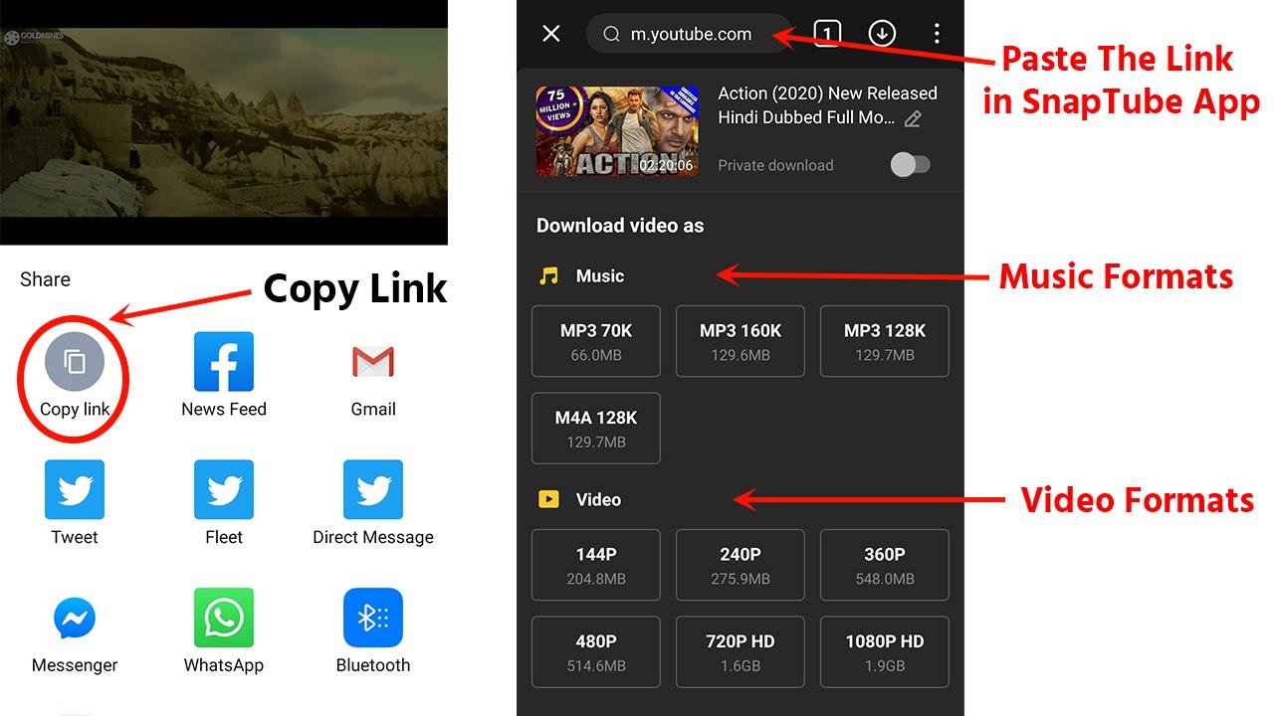Click the 'Private download' label

tap(775, 165)
